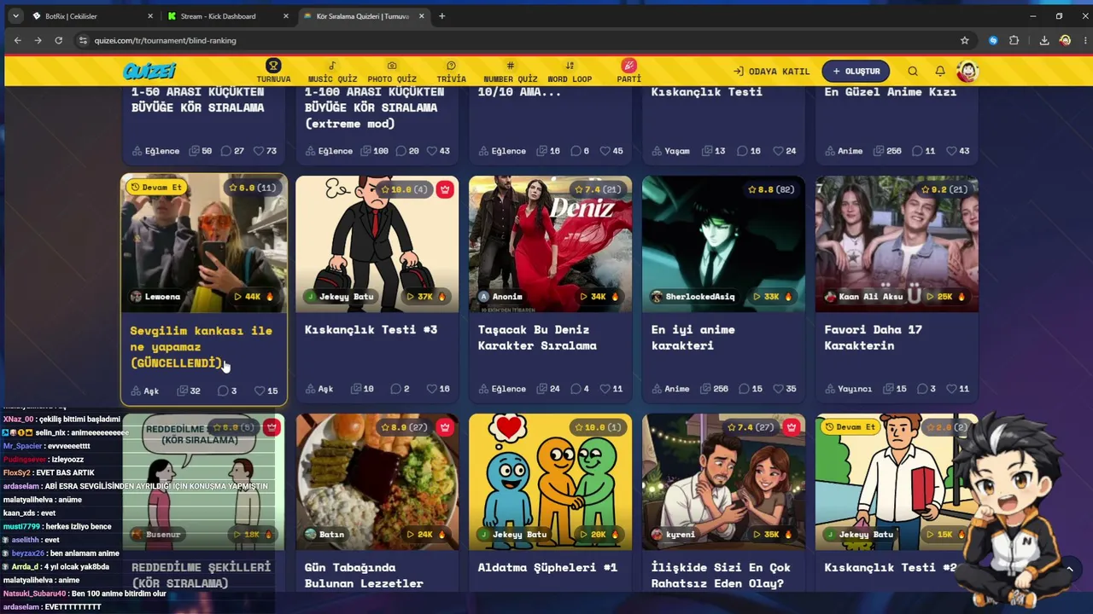Click the scroll-to-top arrow button

[x=1069, y=569]
